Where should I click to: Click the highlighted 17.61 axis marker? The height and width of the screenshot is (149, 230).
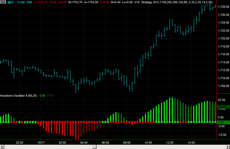point(223,107)
